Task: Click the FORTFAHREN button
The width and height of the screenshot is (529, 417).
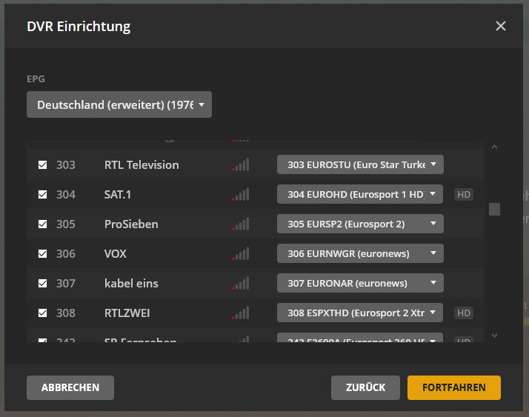Action: point(453,387)
